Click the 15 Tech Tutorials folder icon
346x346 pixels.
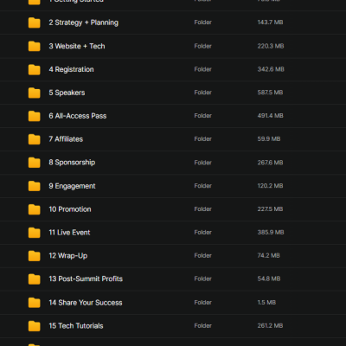tap(34, 326)
